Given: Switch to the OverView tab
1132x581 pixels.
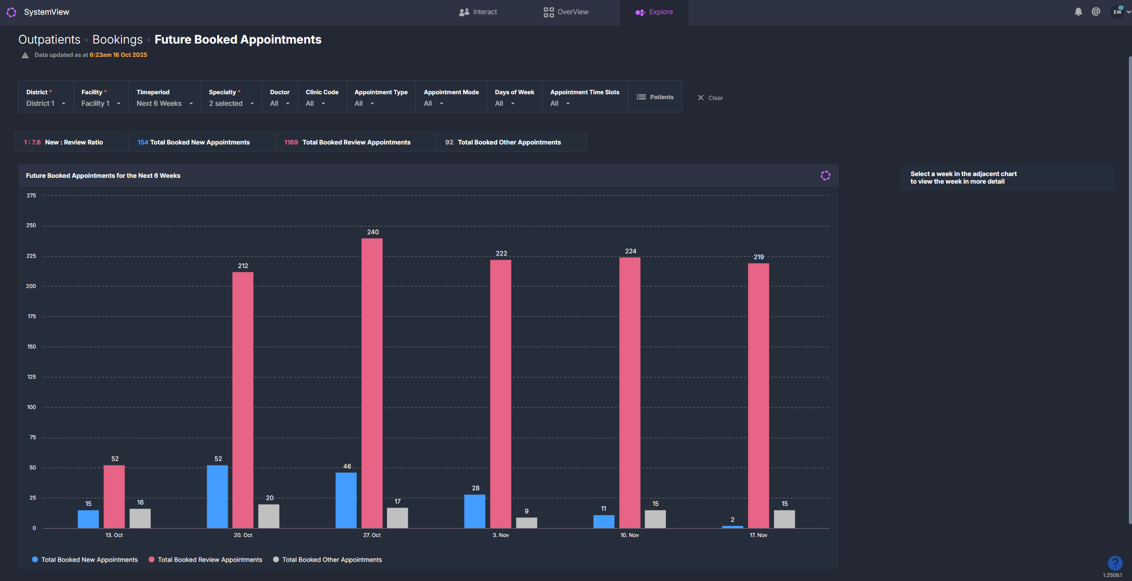Looking at the screenshot, I should coord(566,12).
